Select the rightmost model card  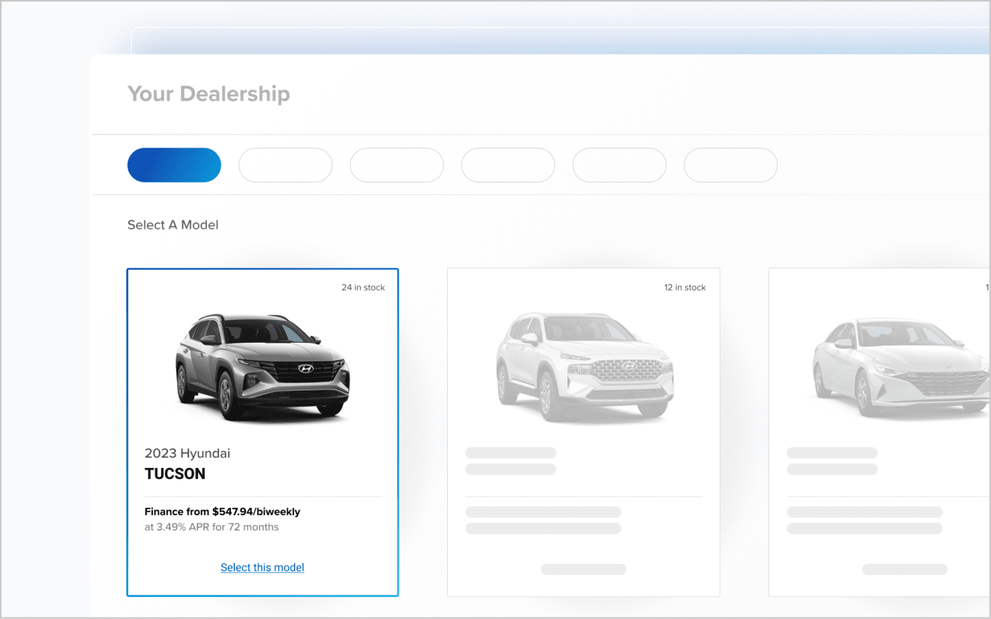(x=890, y=431)
